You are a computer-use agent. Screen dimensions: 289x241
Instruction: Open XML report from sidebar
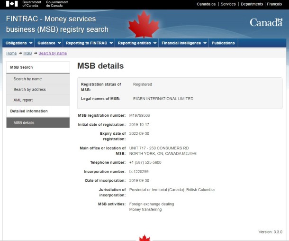[x=23, y=100]
